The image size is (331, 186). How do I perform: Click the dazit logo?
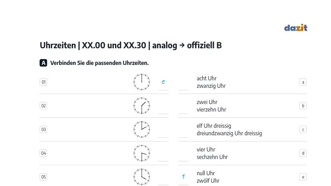[296, 27]
